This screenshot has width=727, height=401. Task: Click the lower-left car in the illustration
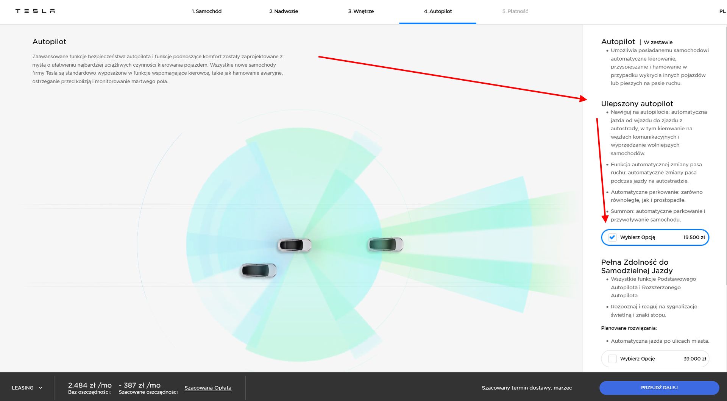click(259, 270)
